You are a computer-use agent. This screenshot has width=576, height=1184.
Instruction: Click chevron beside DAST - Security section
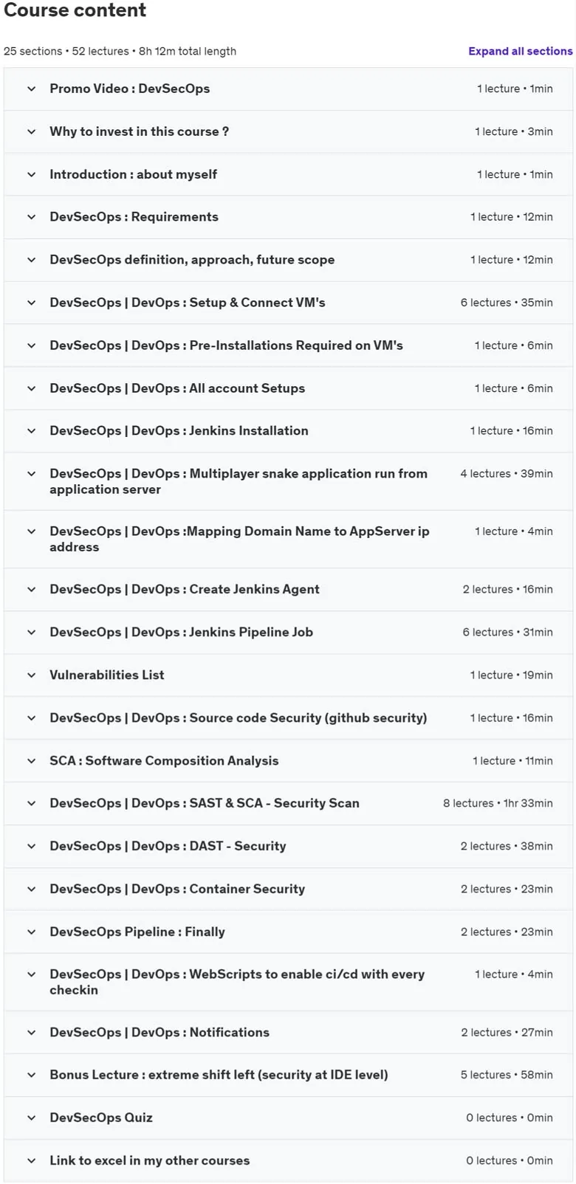31,846
